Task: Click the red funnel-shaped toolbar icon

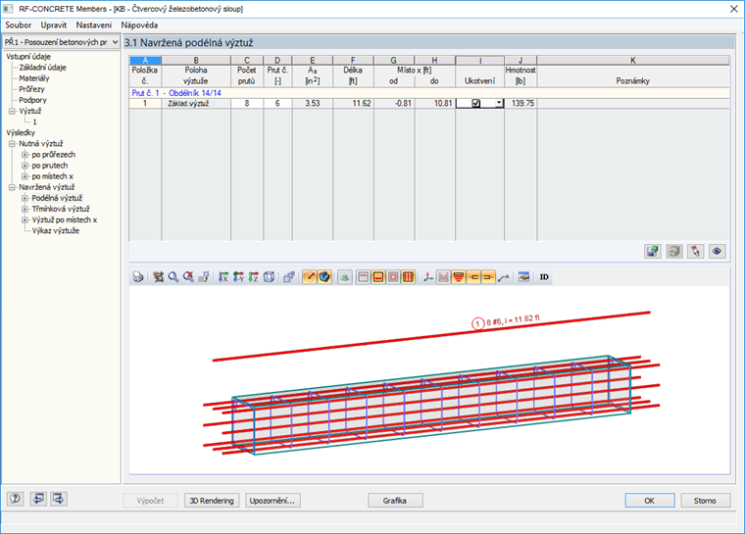Action: click(x=459, y=277)
